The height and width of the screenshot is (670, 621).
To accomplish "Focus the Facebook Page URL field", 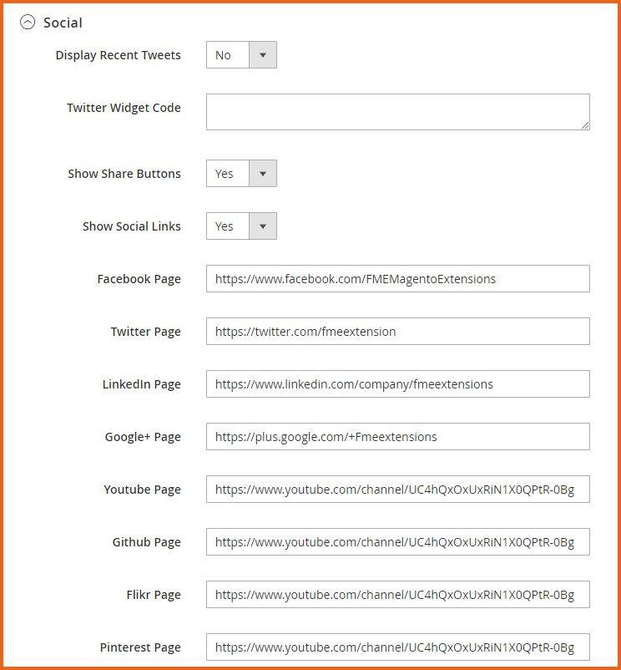I will (397, 279).
